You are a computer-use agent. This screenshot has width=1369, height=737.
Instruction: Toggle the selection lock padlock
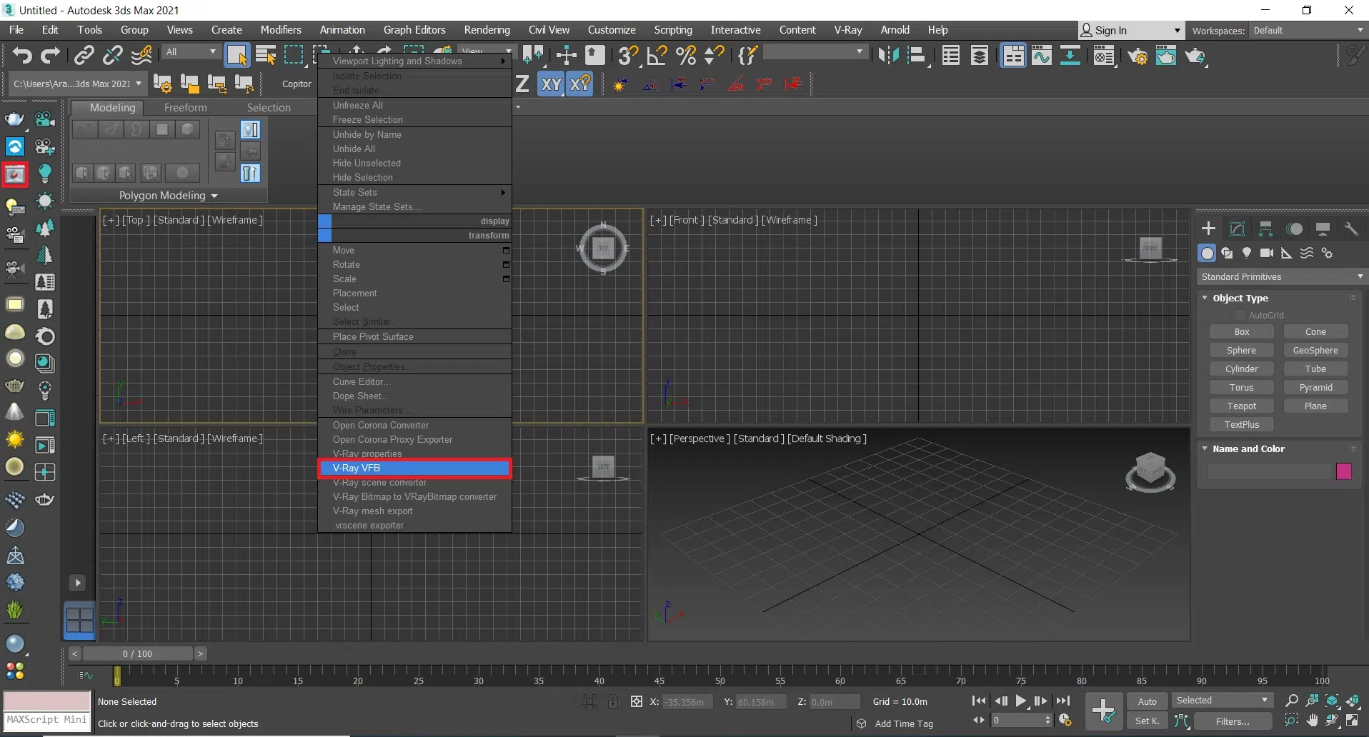tap(613, 702)
